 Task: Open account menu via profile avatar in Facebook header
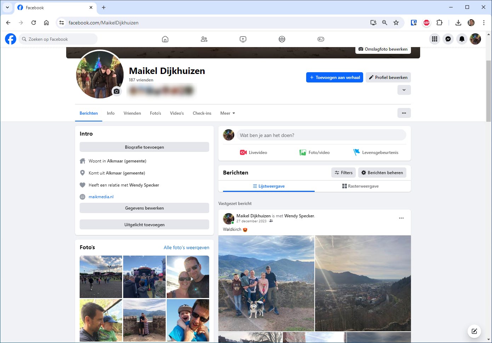point(475,39)
